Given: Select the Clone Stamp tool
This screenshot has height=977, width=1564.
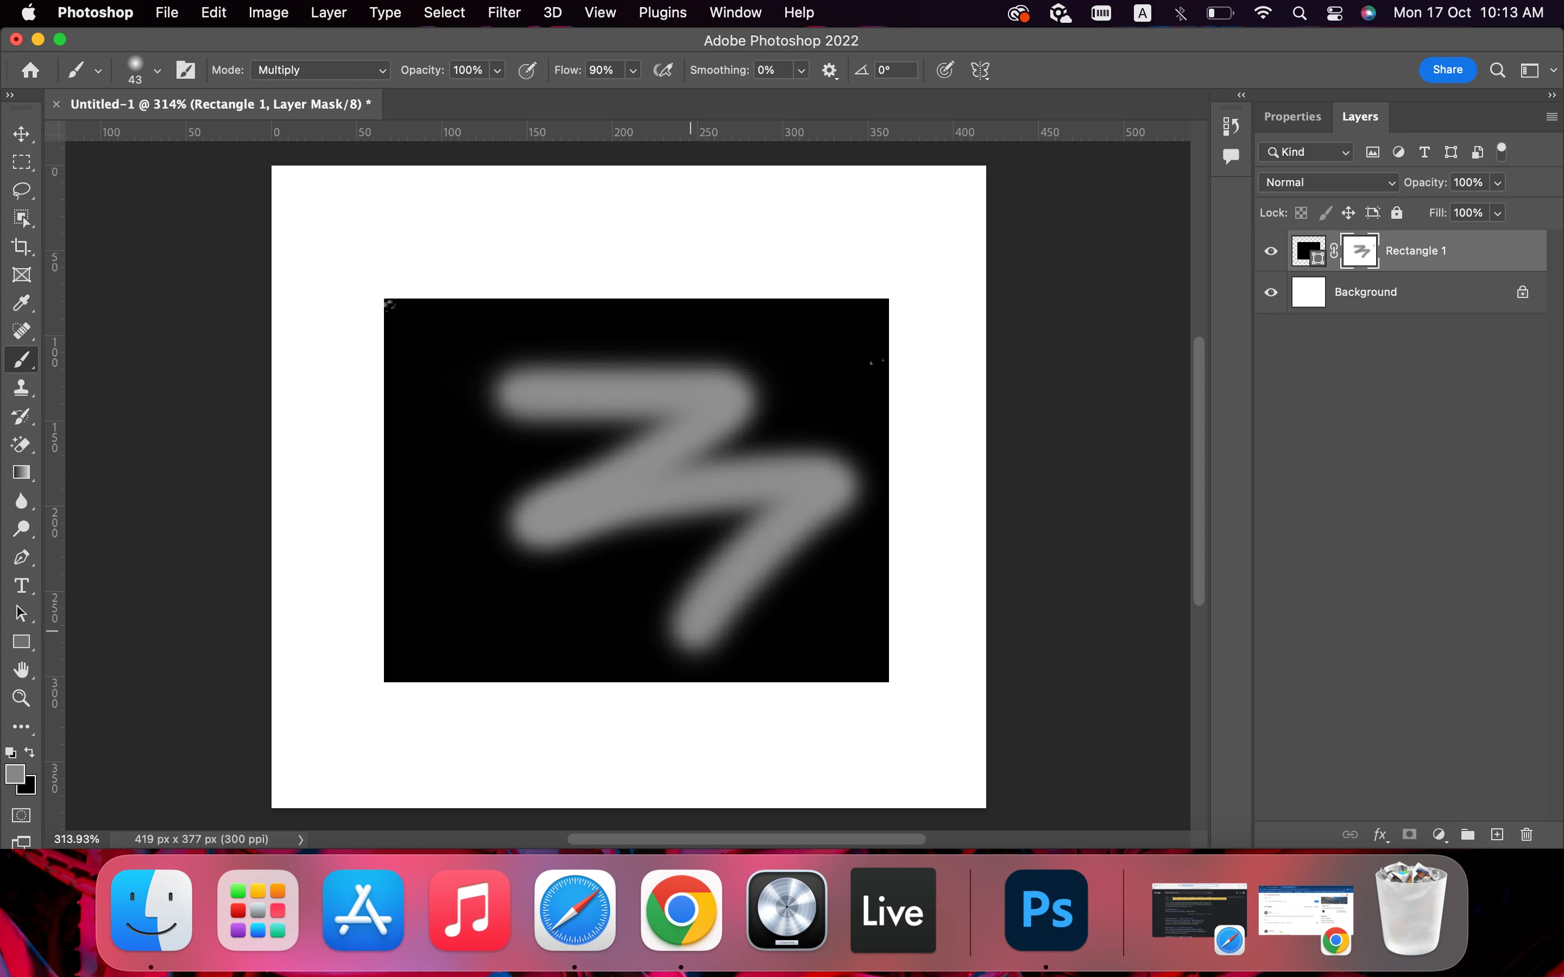Looking at the screenshot, I should pyautogui.click(x=21, y=388).
